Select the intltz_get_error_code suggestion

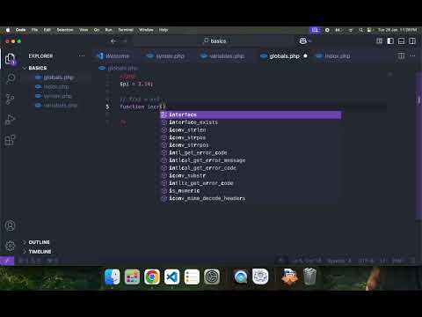251,183
